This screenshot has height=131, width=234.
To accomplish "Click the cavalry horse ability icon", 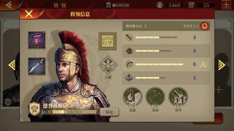I will pos(129,51).
